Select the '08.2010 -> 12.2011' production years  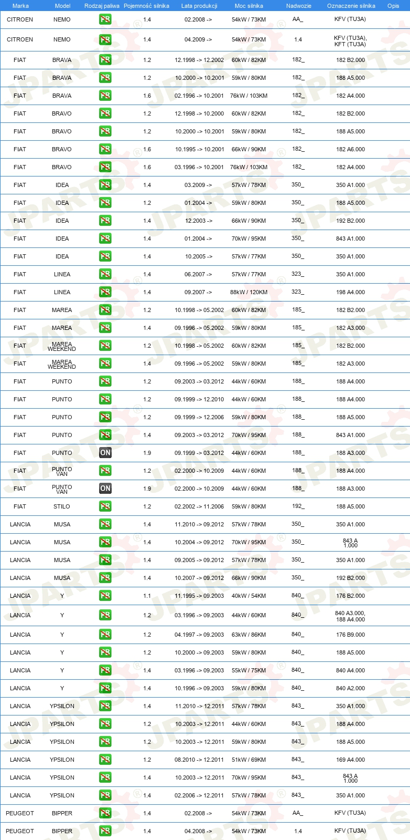199,760
